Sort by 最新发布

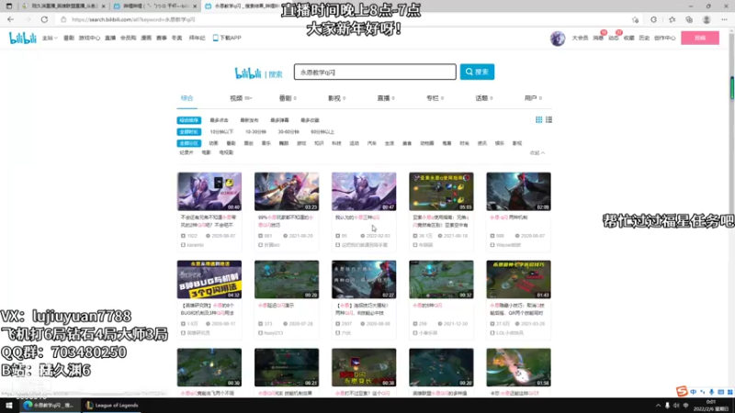249,120
